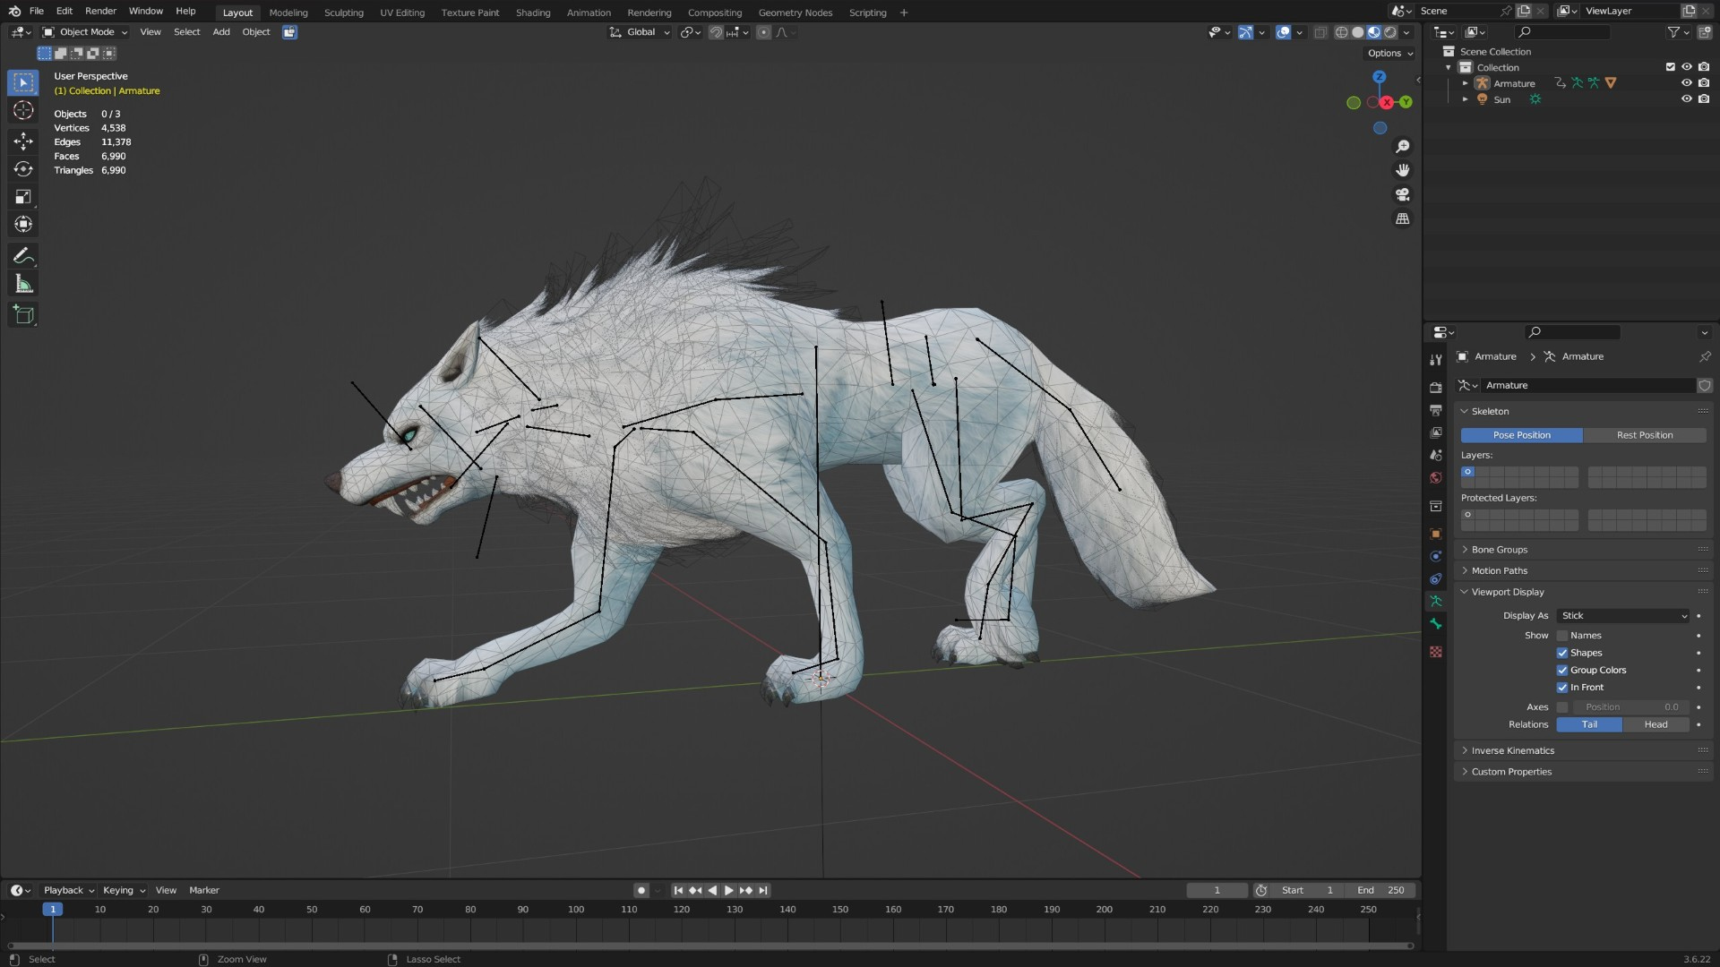
Task: Click the Rest Position button
Action: point(1644,435)
